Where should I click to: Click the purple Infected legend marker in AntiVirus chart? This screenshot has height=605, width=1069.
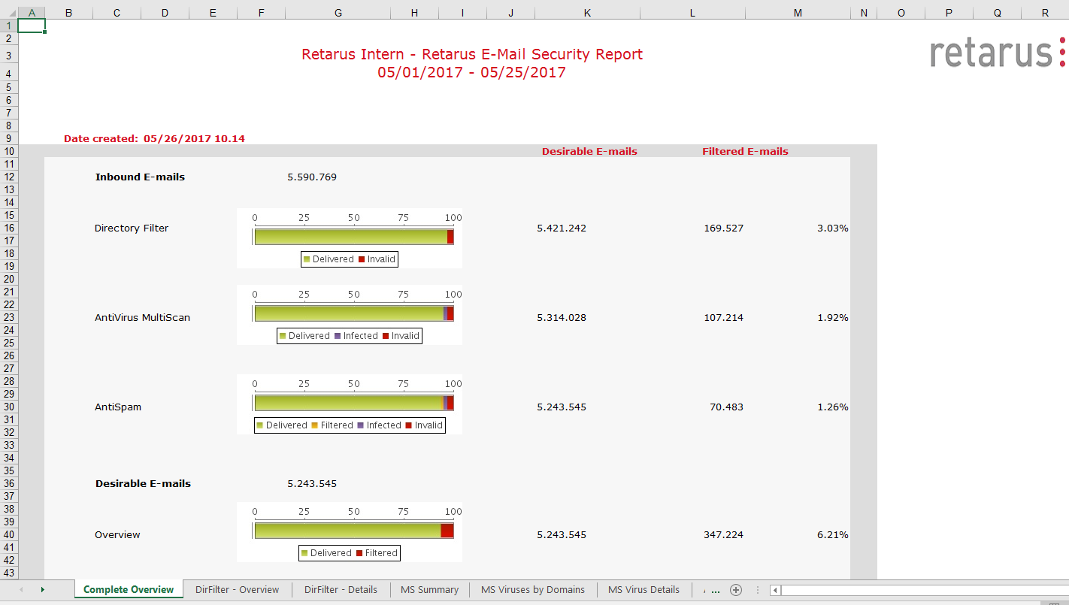pyautogui.click(x=338, y=336)
